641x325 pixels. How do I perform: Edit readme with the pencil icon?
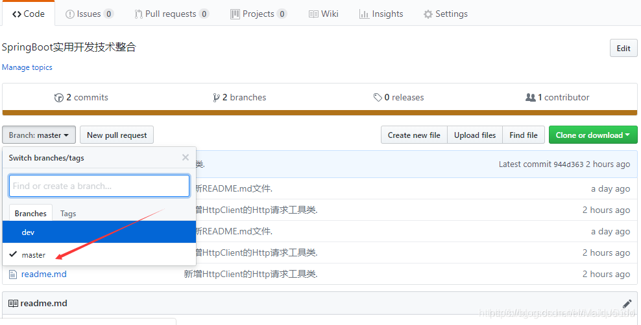(x=627, y=304)
